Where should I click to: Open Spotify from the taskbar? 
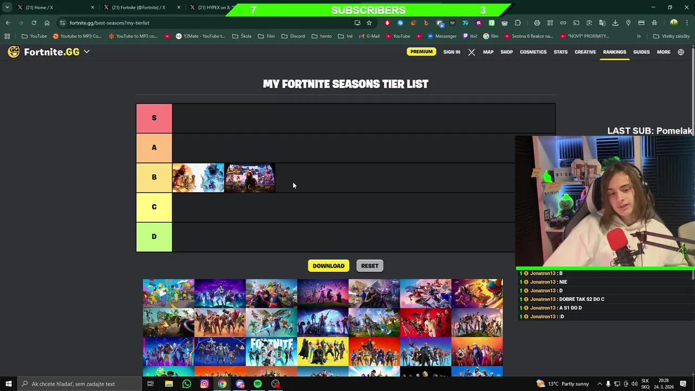click(257, 384)
